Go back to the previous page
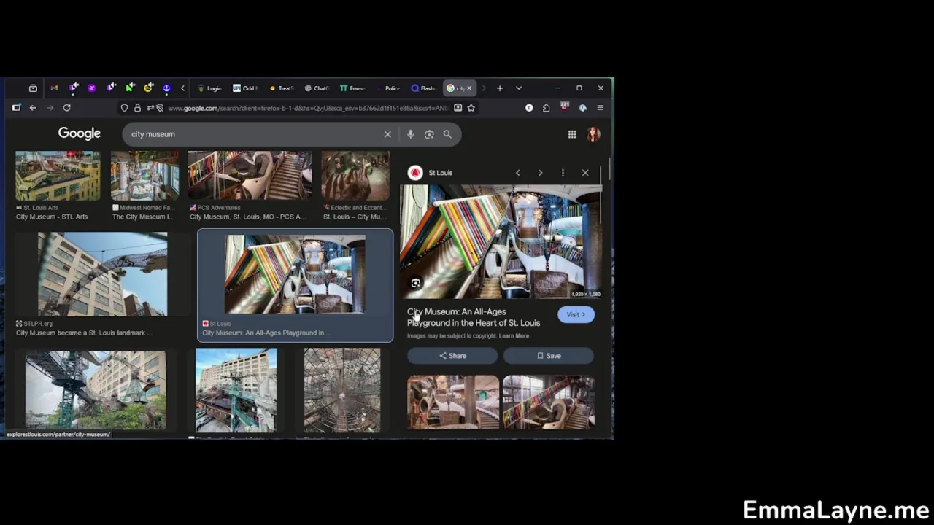The height and width of the screenshot is (525, 934). pyautogui.click(x=33, y=108)
